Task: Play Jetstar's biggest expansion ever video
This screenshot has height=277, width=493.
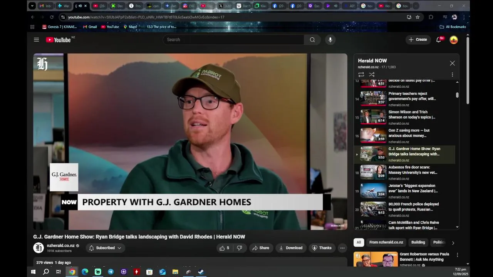Action: (x=404, y=191)
